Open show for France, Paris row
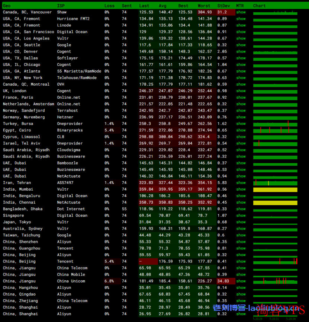 (241, 97)
